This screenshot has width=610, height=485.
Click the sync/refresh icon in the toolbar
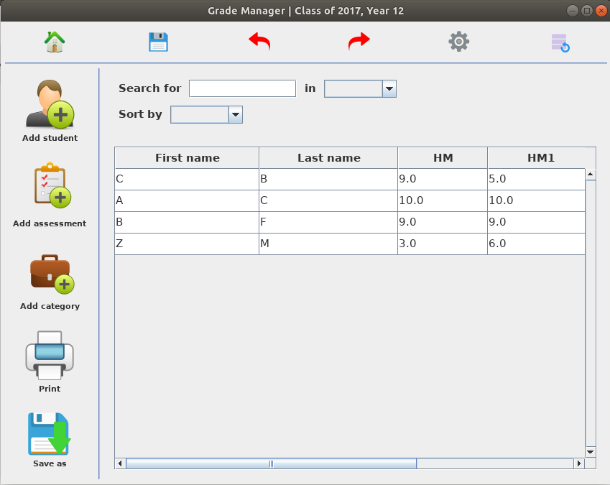tap(560, 42)
